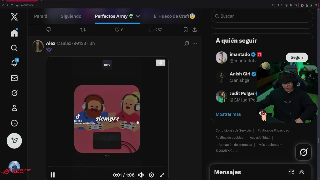Screen dimensions: 320x180
Task: Open video settings gear
Action: click(151, 175)
